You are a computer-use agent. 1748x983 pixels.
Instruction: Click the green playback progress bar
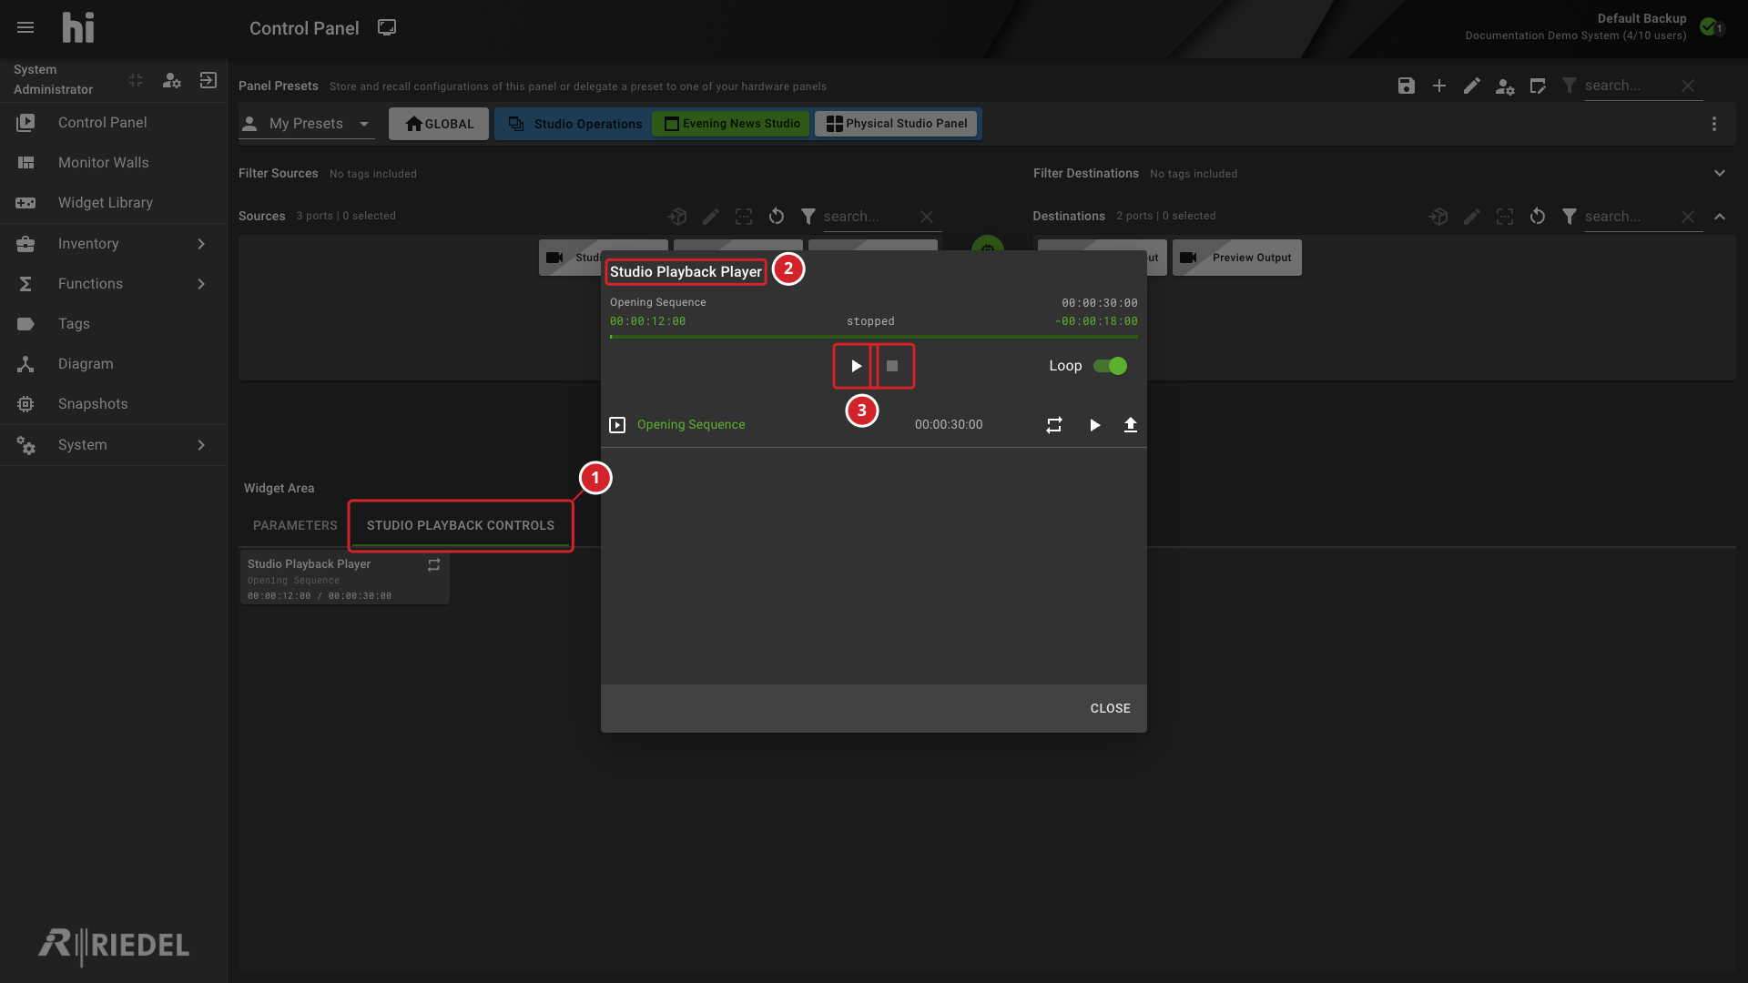(x=874, y=337)
